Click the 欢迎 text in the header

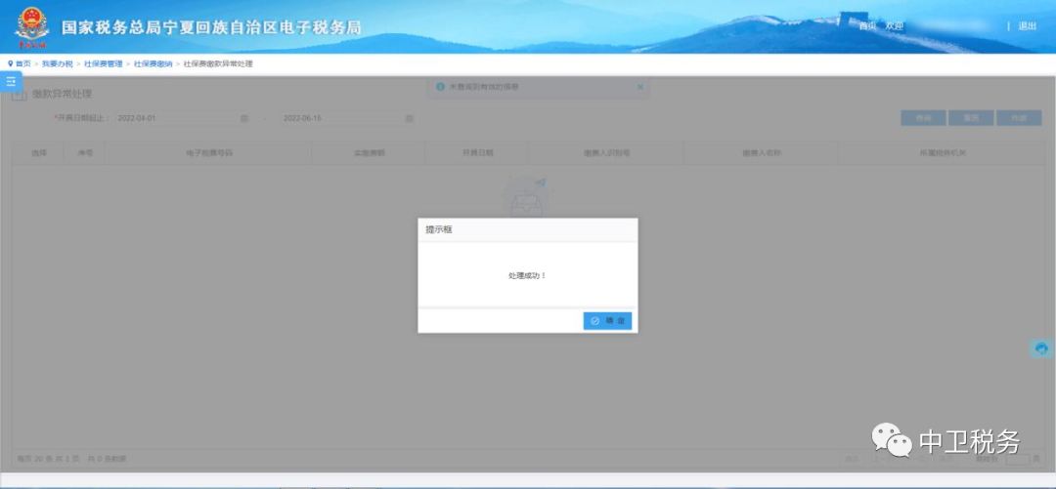coord(895,26)
